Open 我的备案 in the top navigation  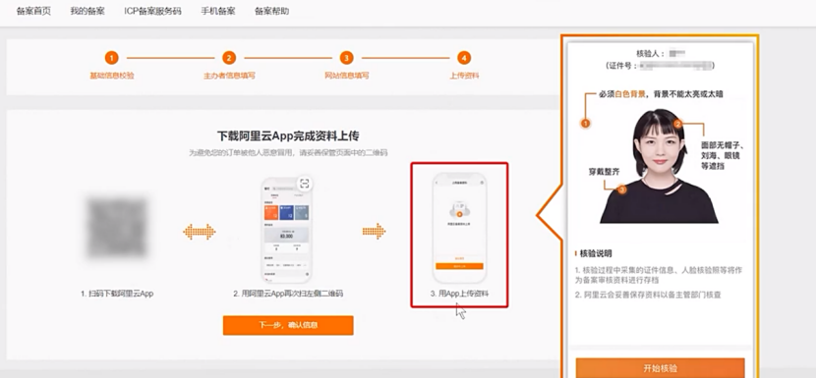pyautogui.click(x=87, y=12)
